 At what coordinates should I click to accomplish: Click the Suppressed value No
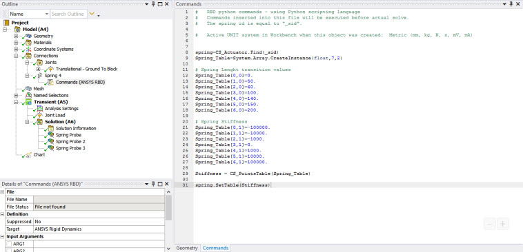pos(99,222)
